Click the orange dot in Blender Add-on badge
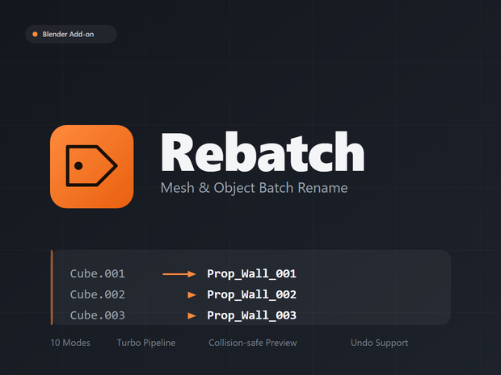This screenshot has width=501, height=375. pyautogui.click(x=35, y=34)
